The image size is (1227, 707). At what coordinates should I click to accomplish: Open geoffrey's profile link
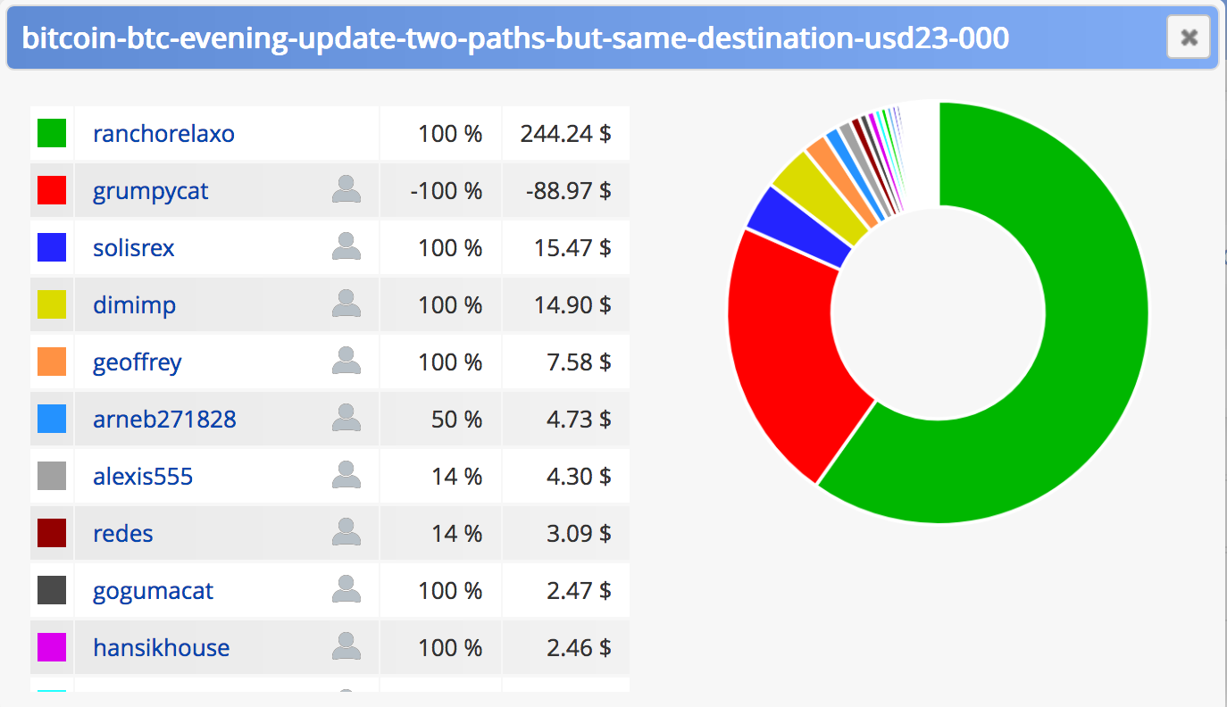tap(137, 362)
